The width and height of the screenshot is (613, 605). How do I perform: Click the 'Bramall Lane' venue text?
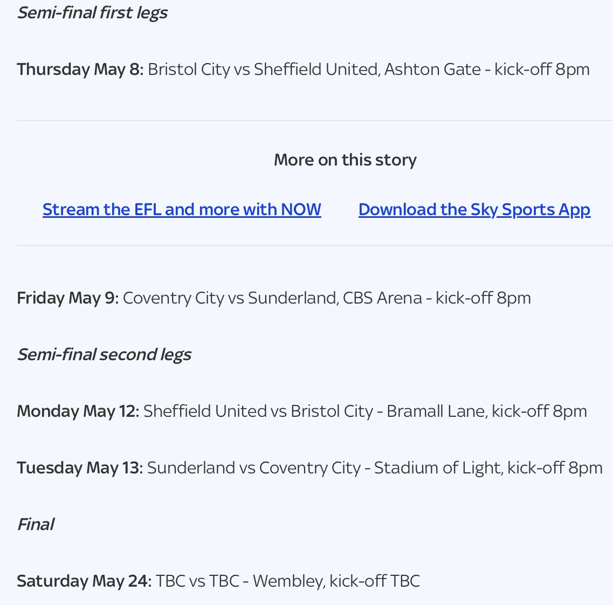[x=436, y=411]
